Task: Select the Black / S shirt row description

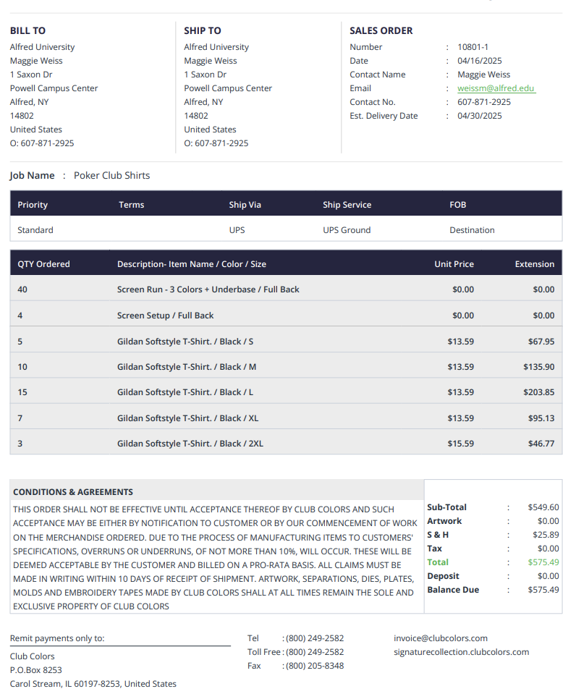Action: [185, 342]
